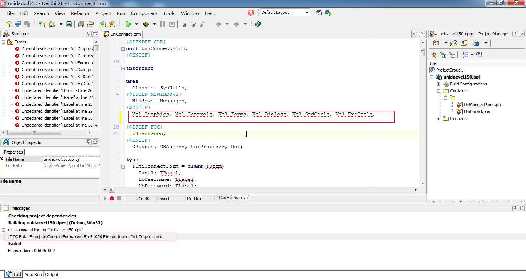Open the Component menu
The width and height of the screenshot is (526, 279).
coord(144,13)
